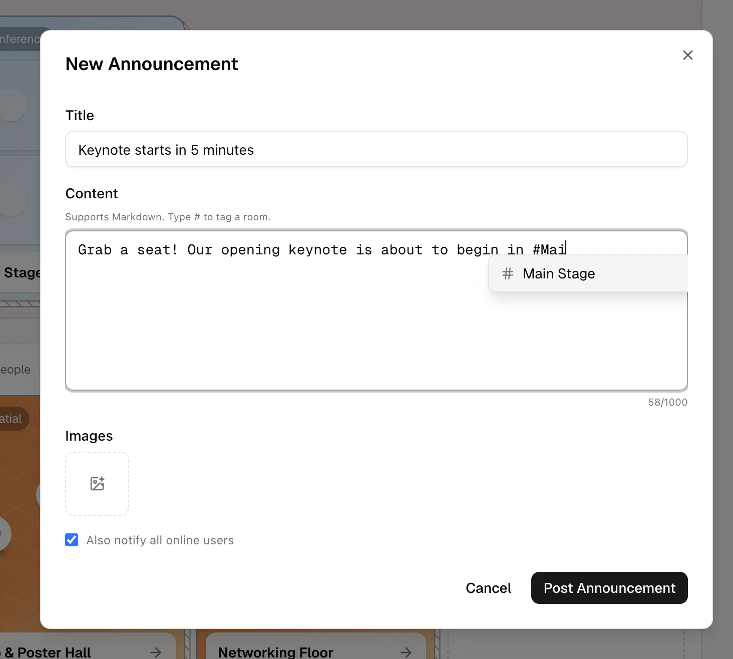Screen dimensions: 733x659
Task: Select the Main Stage room suggestion
Action: (588, 273)
